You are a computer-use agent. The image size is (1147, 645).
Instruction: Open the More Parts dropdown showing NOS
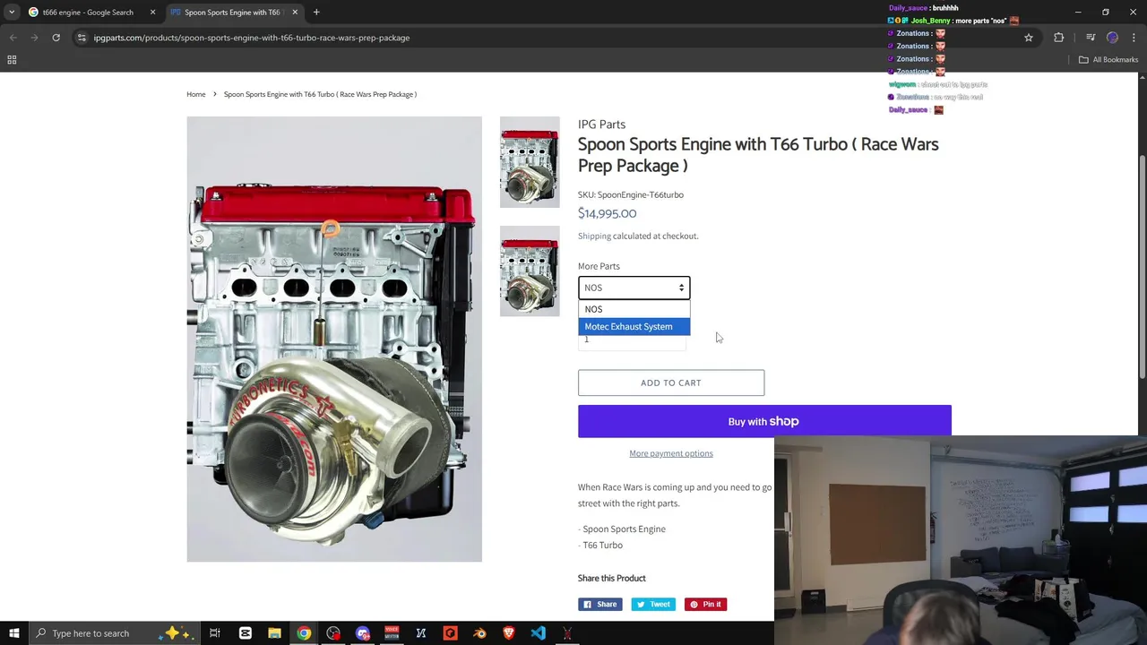pos(634,288)
